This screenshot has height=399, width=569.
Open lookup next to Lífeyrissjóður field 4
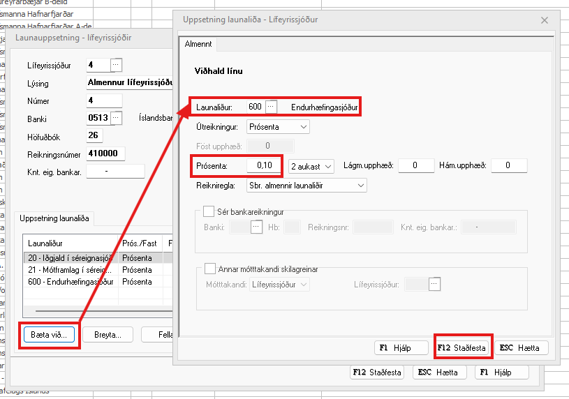point(117,65)
